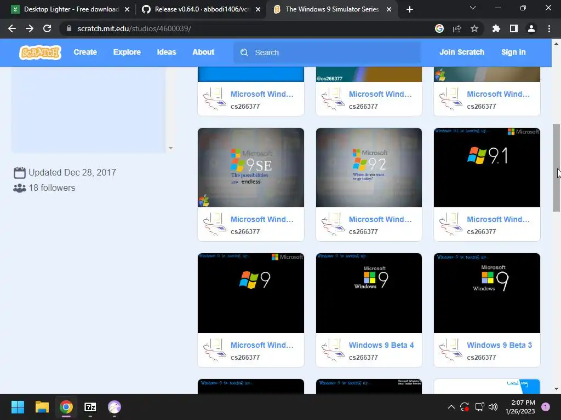This screenshot has width=561, height=420.
Task: Close the Desktop Lighter tab
Action: [x=127, y=9]
